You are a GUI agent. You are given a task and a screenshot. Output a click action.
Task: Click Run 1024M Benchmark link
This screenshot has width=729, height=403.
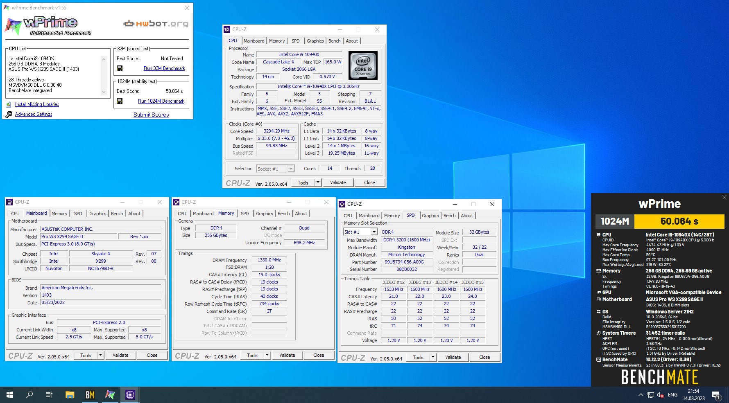click(x=161, y=101)
